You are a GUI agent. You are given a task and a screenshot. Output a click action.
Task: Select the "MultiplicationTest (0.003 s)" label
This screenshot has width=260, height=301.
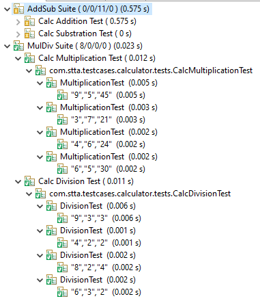click(109, 107)
